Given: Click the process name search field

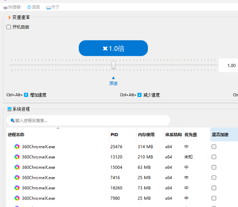Looking at the screenshot, I should 88,121.
